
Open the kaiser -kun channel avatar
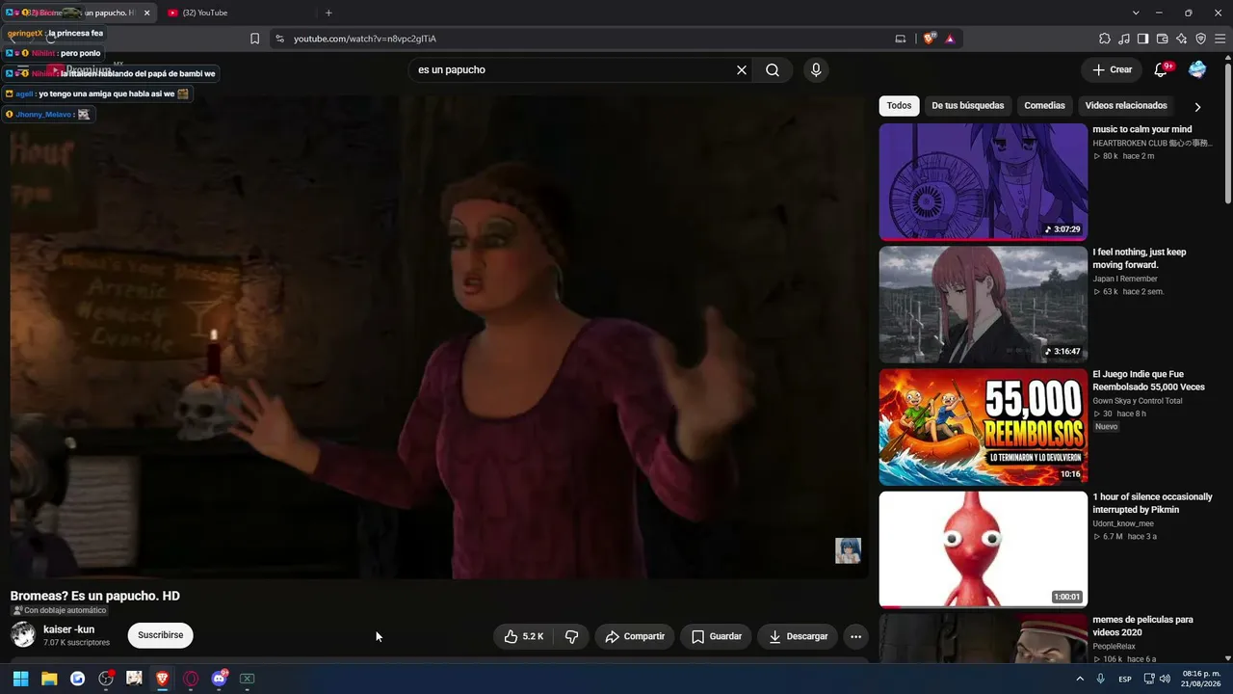pyautogui.click(x=23, y=635)
